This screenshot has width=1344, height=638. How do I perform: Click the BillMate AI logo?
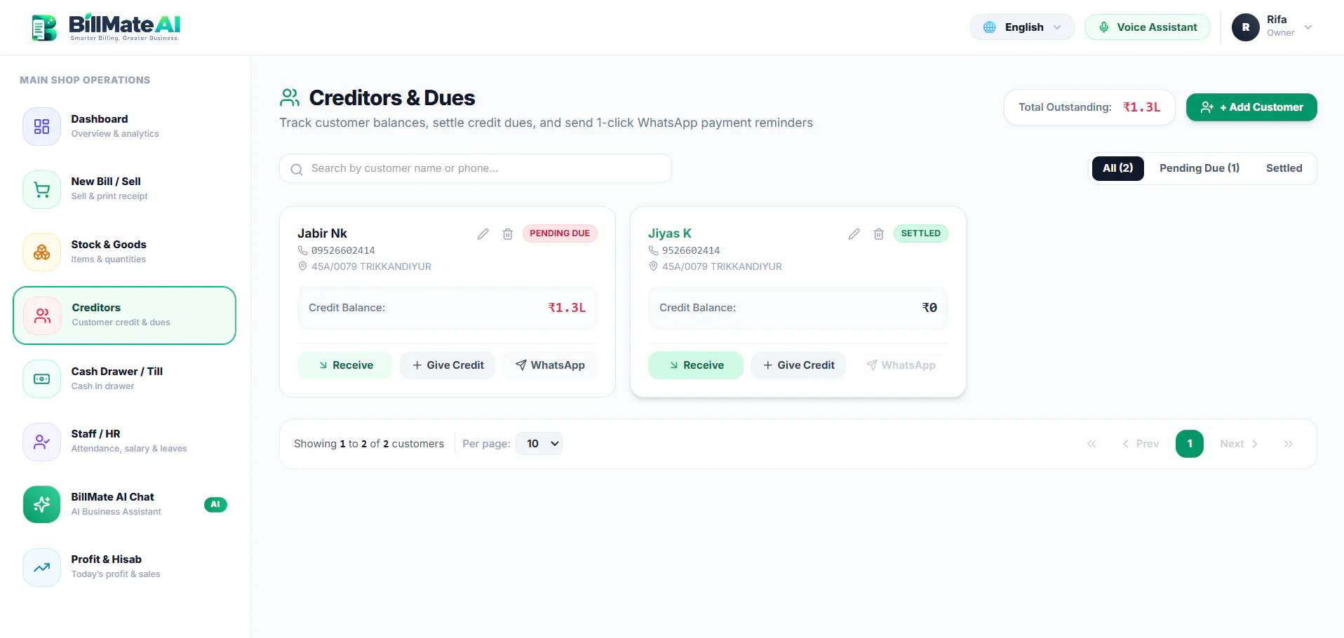tap(106, 27)
